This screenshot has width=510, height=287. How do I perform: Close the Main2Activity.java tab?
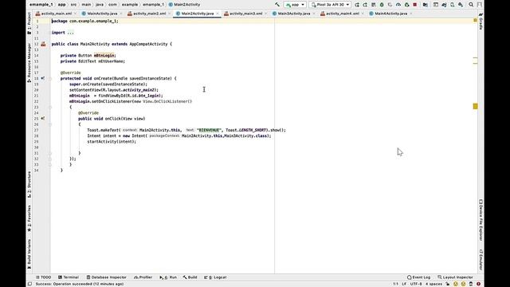pyautogui.click(x=218, y=14)
